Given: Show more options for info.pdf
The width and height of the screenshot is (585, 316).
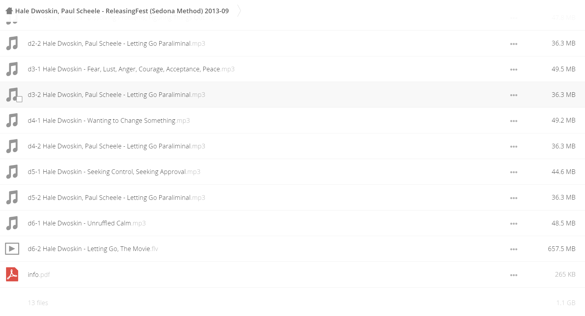Looking at the screenshot, I should click(x=513, y=275).
